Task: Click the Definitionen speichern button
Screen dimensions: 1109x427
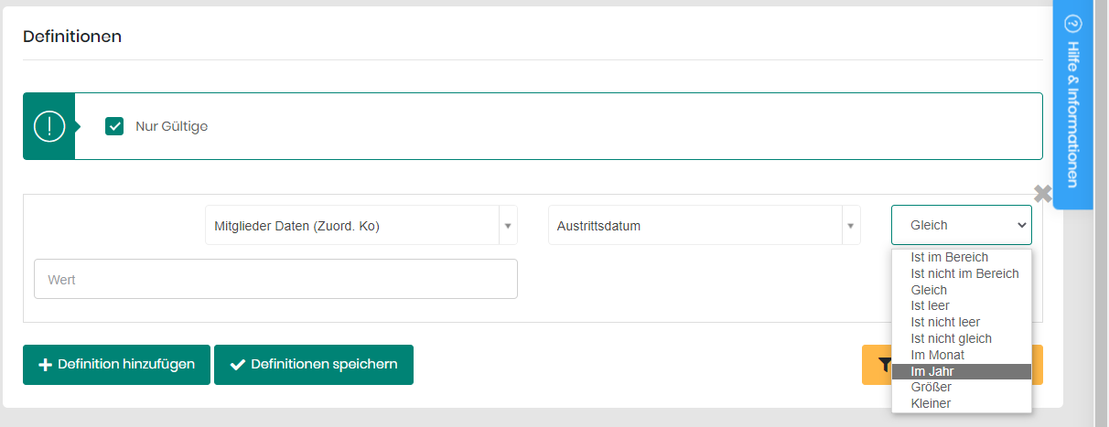Action: (313, 365)
